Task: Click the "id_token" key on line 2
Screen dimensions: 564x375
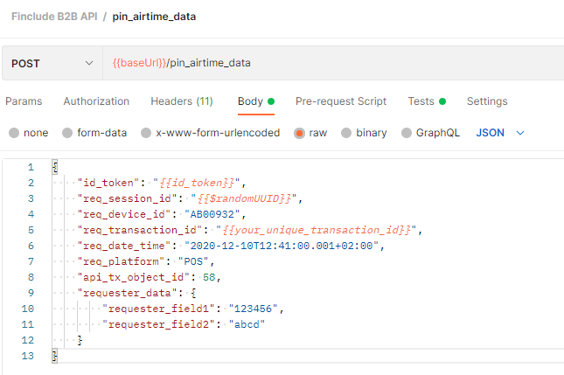Action: coord(108,183)
